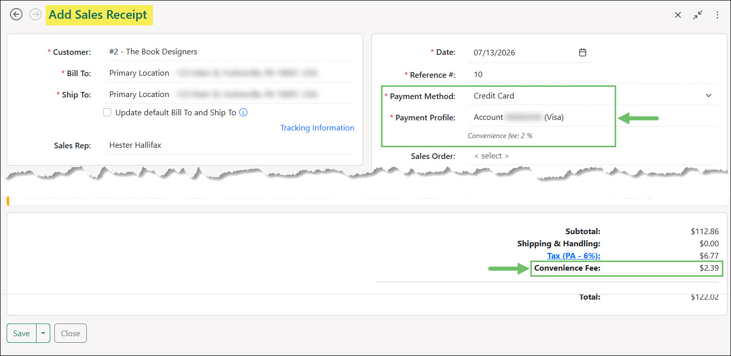
Task: Click the $6.77 tax amount
Action: point(709,255)
